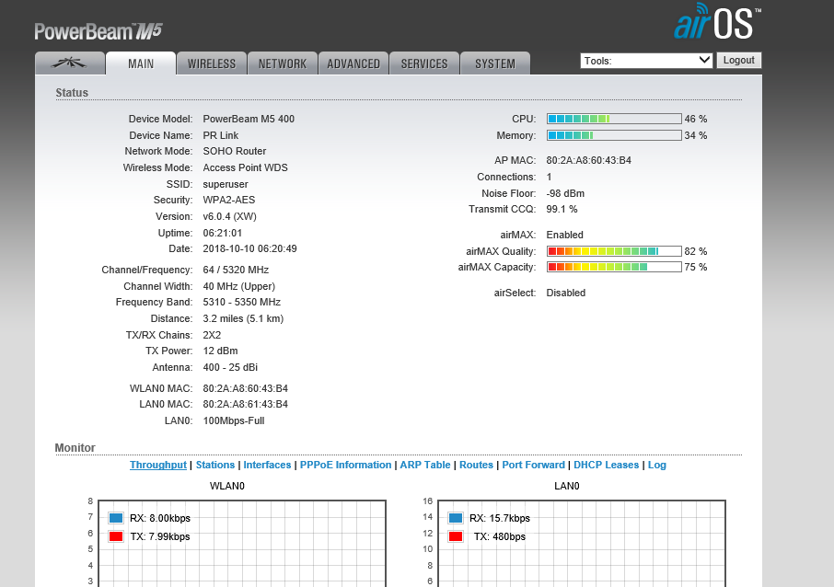Open the Advanced tab
The width and height of the screenshot is (834, 587).
click(353, 63)
